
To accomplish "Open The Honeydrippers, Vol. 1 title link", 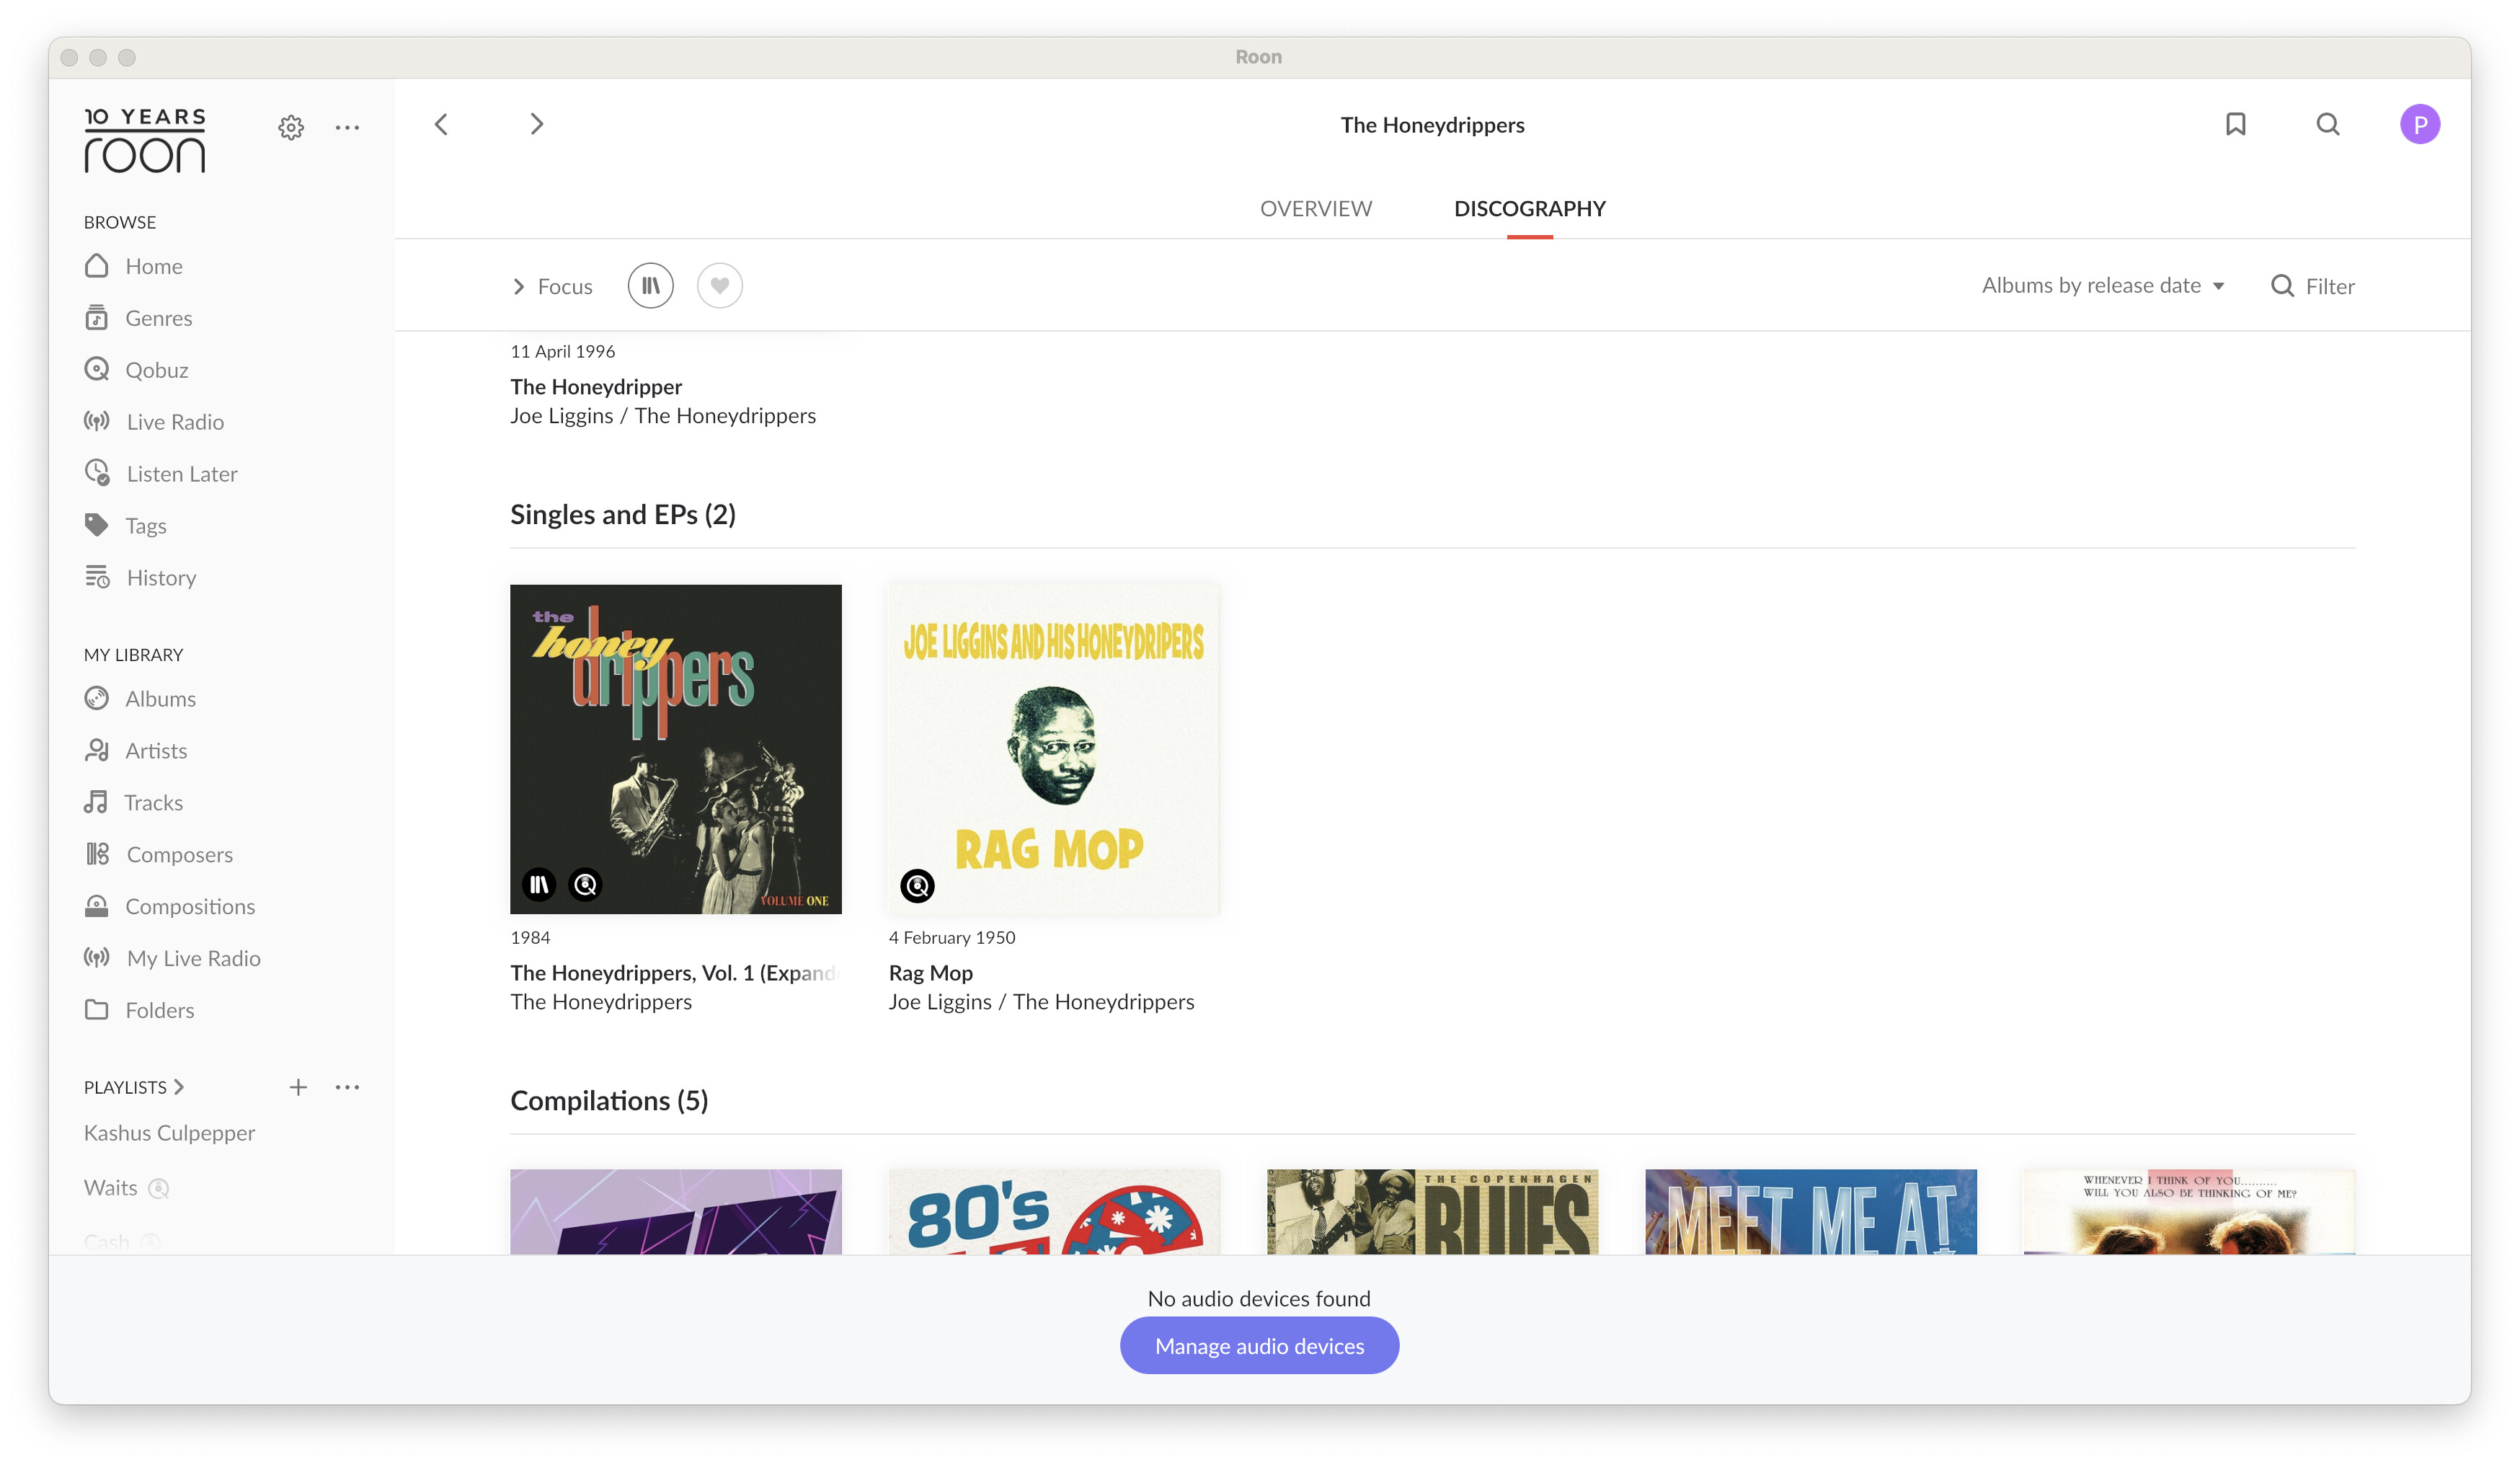I will point(673,973).
